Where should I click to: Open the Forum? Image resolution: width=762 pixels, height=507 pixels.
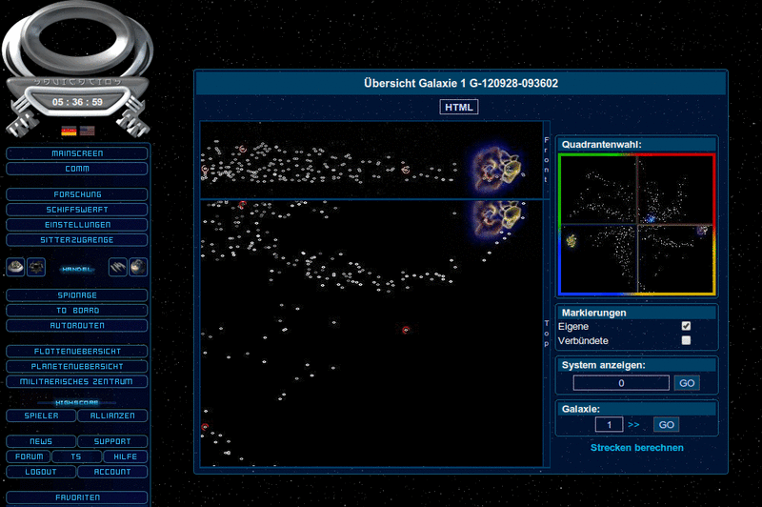click(x=29, y=456)
